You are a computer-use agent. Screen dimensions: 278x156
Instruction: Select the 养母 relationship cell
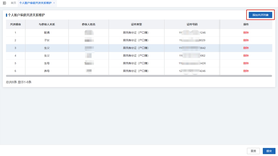(x=47, y=71)
